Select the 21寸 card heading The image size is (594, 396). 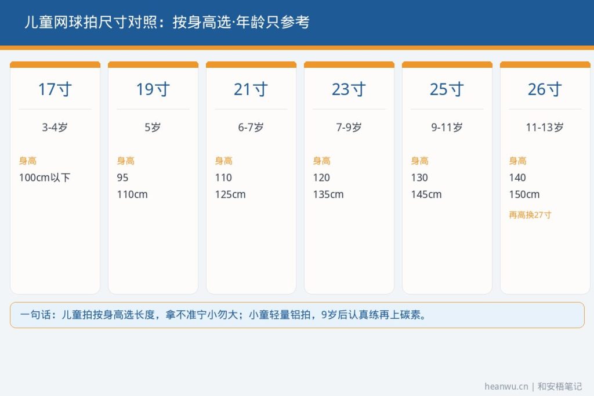pos(251,89)
